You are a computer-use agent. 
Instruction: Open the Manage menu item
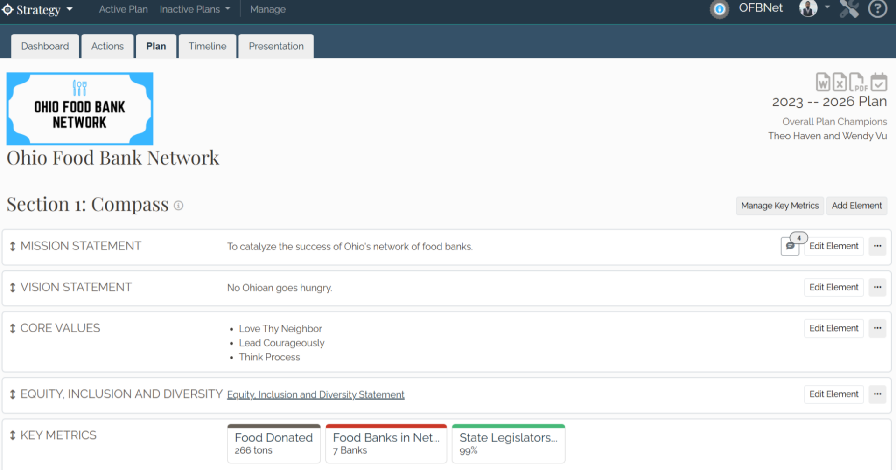coord(267,9)
